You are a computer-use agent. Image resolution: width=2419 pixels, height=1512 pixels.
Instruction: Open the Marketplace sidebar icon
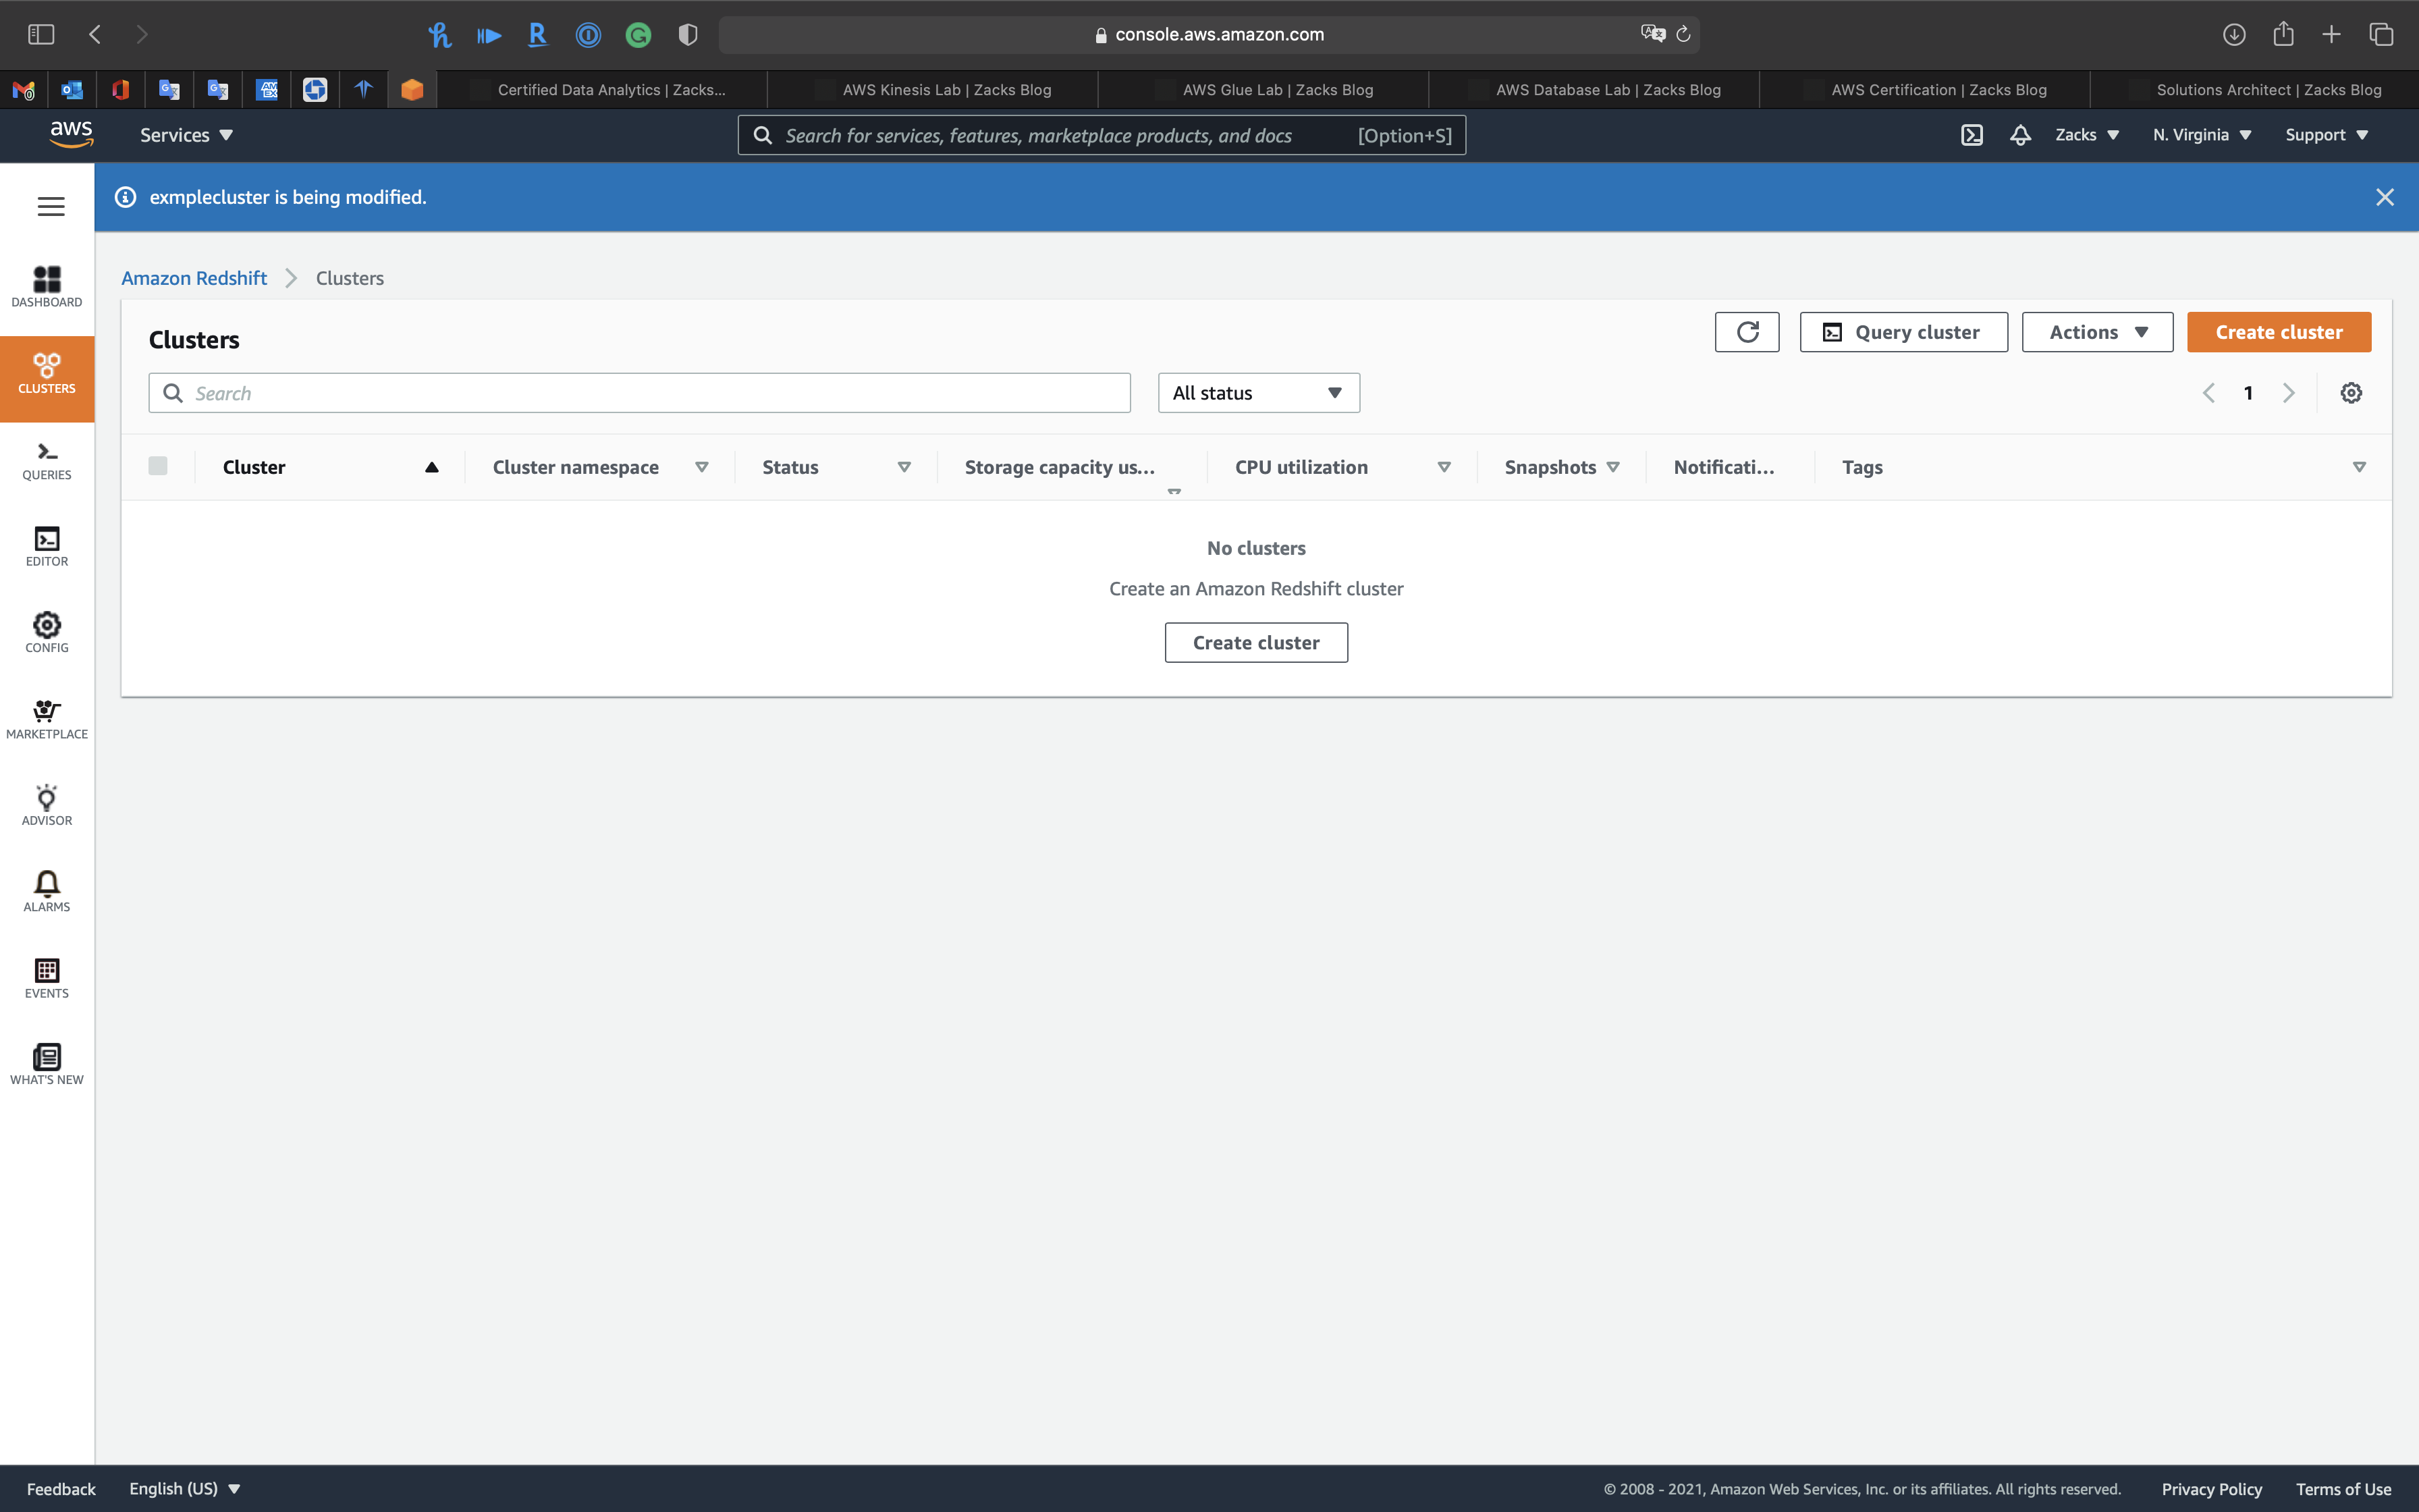tap(47, 718)
